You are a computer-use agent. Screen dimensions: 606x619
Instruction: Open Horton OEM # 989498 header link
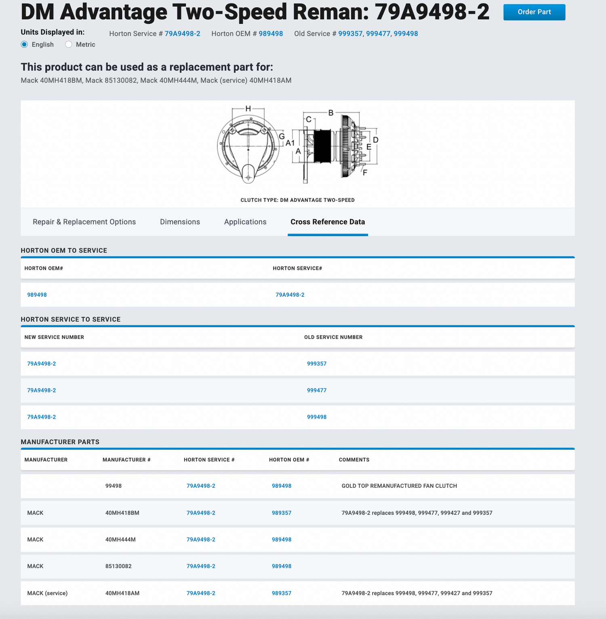click(x=271, y=34)
